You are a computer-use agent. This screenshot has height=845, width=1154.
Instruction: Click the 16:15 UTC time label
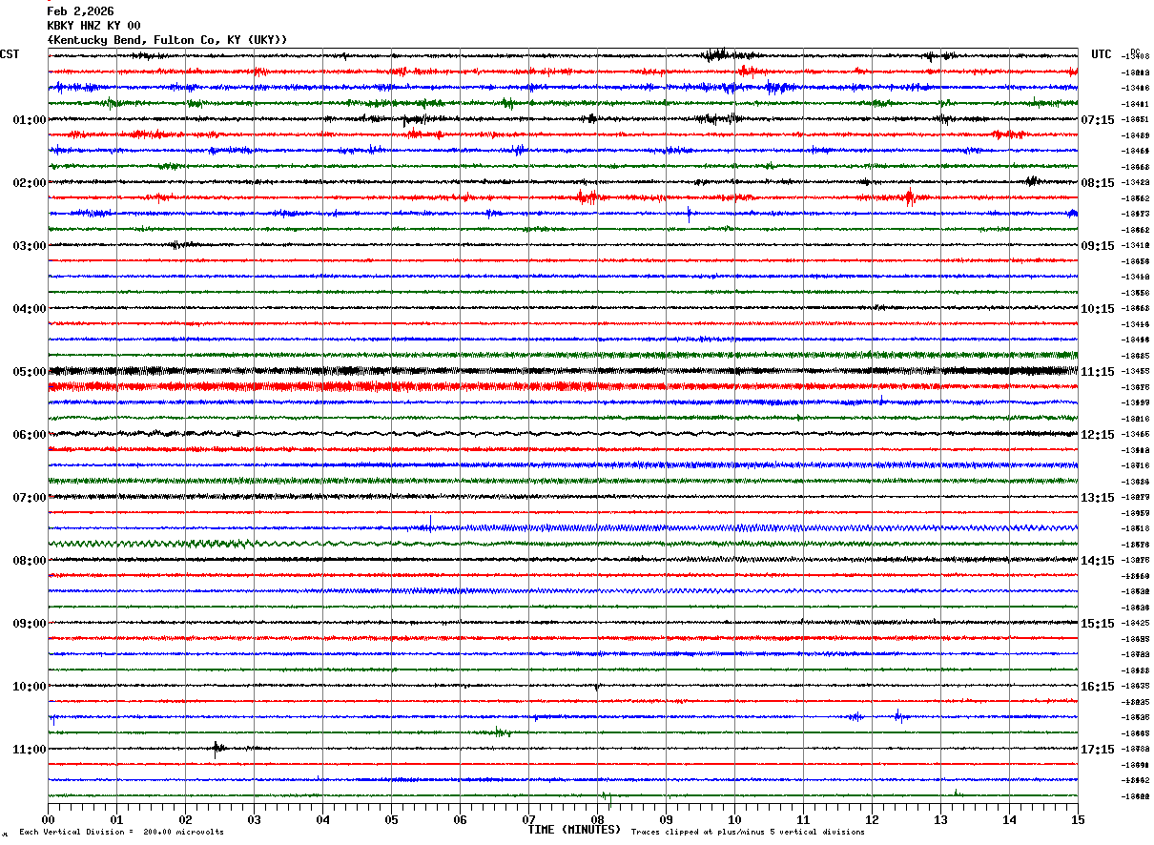(1097, 687)
